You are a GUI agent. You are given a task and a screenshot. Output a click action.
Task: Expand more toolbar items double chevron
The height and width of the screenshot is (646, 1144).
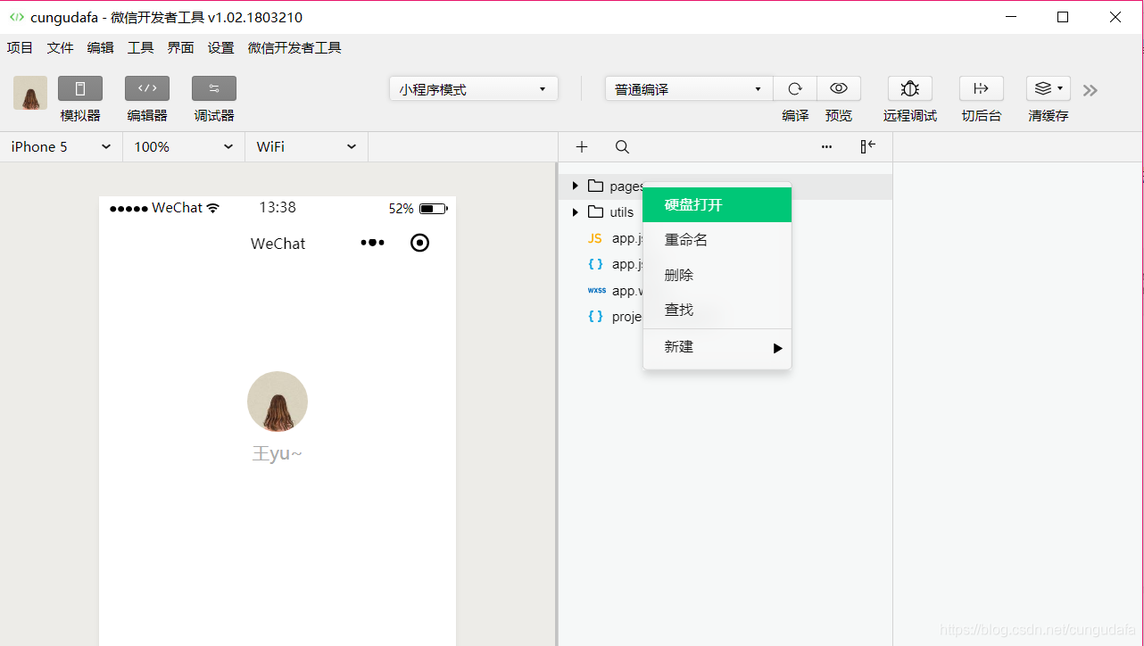[x=1090, y=90]
